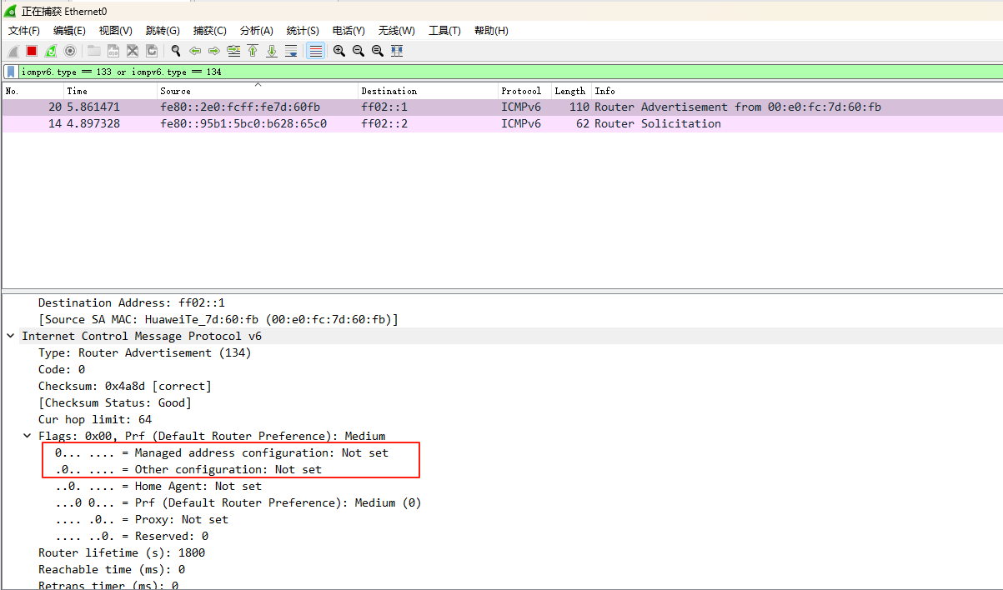Zoom in the main window text
Viewport: 1003px width, 590px height.
click(339, 51)
